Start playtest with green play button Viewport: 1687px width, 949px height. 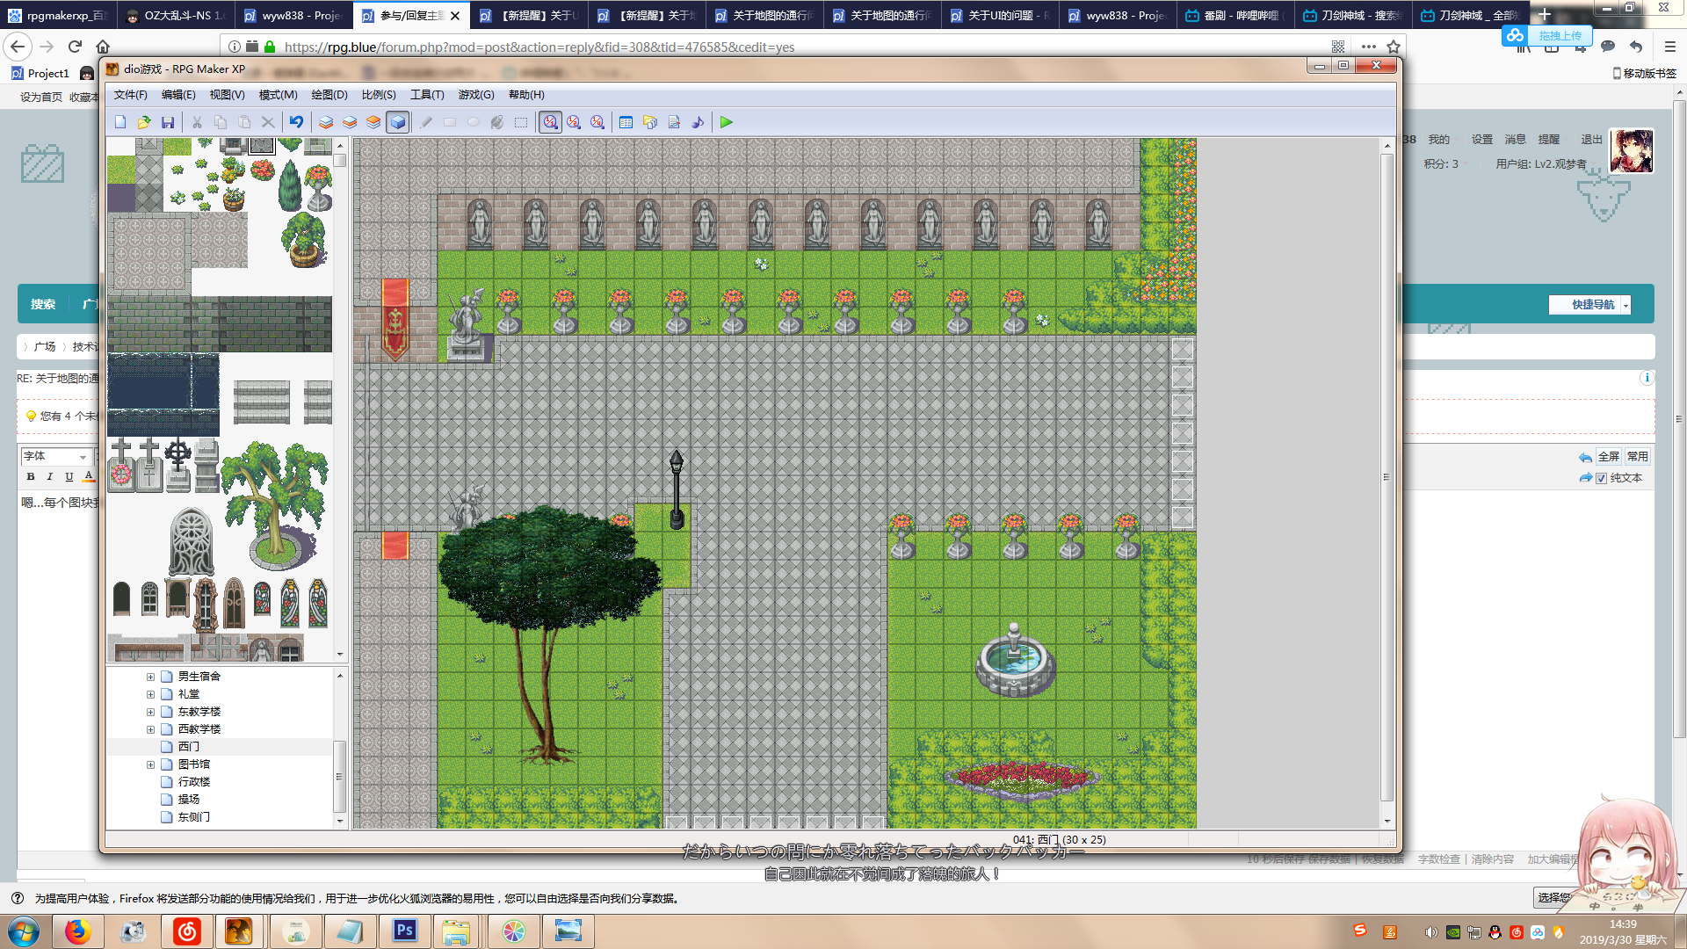point(727,122)
